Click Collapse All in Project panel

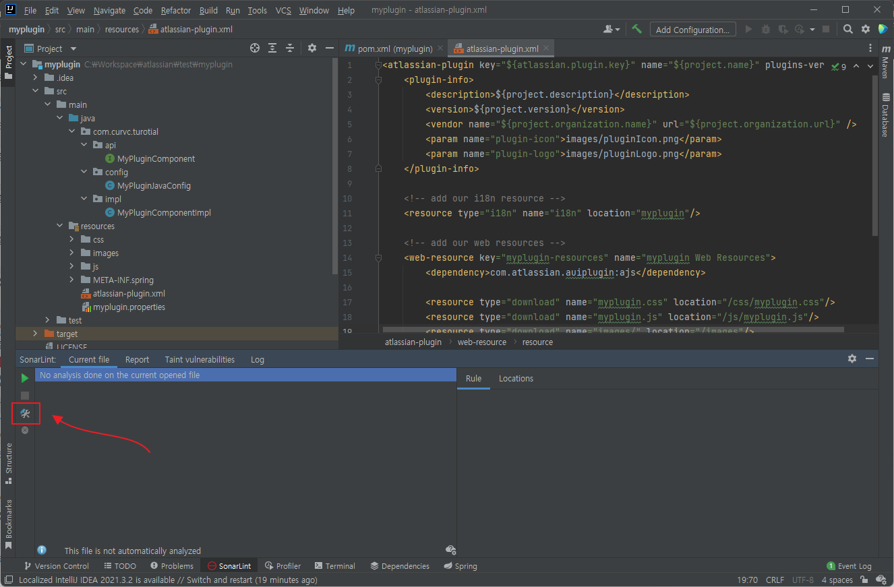click(290, 48)
